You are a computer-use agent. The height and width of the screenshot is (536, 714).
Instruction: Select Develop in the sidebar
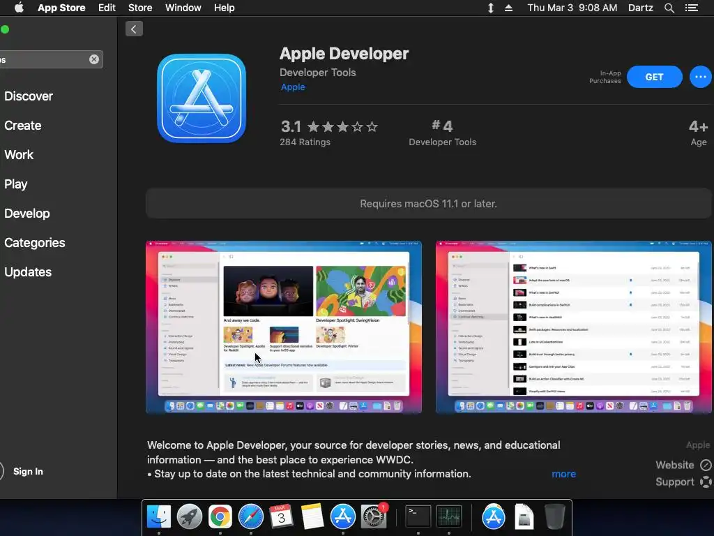[x=27, y=214]
